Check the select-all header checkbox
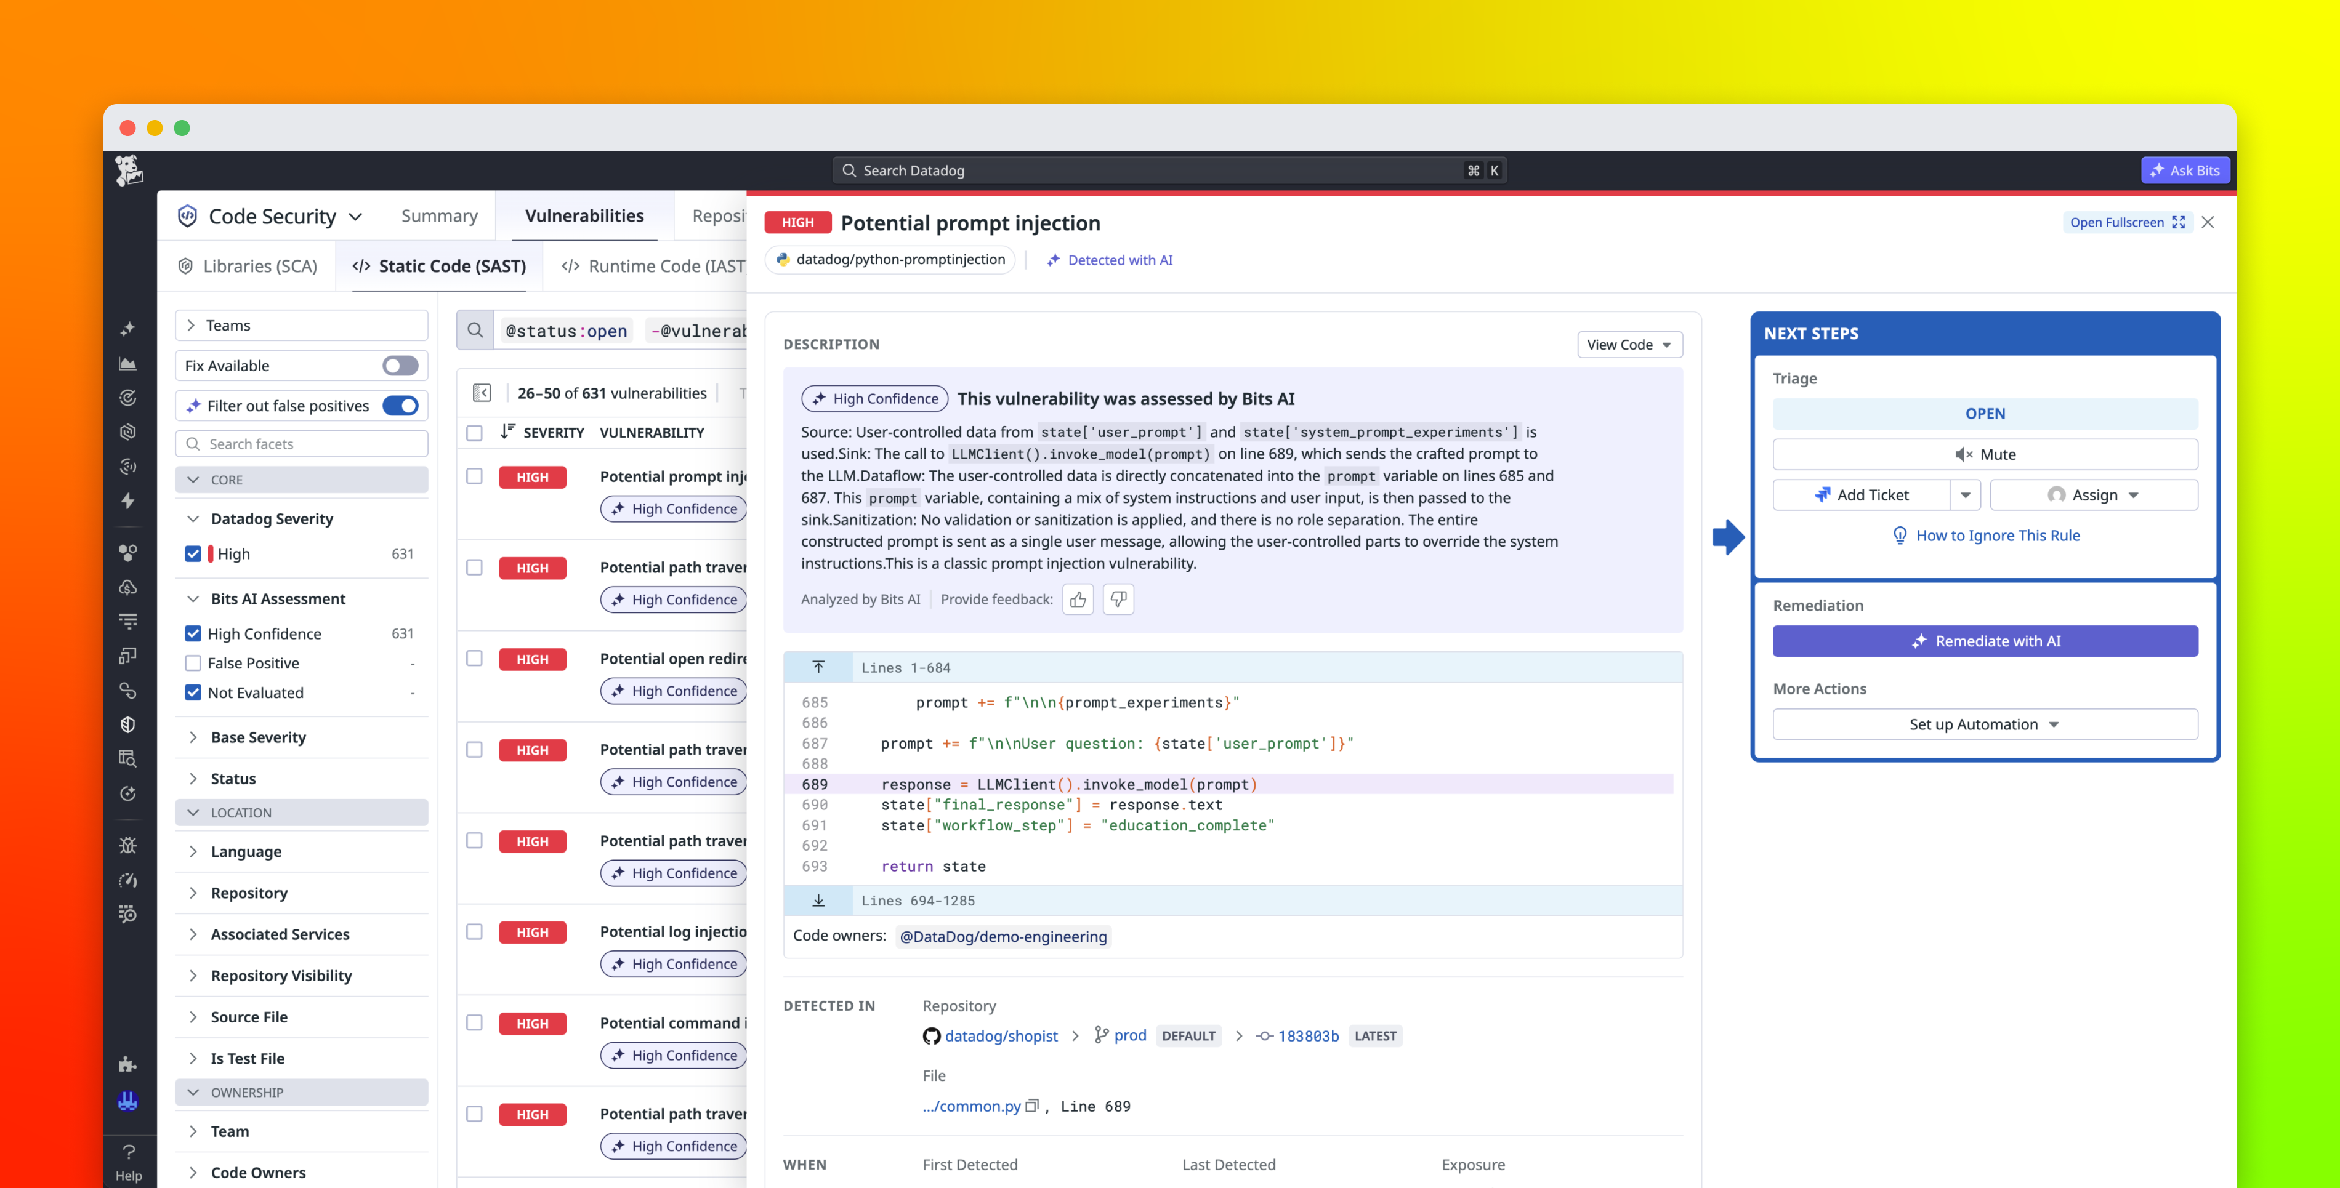This screenshot has width=2340, height=1188. coord(474,432)
